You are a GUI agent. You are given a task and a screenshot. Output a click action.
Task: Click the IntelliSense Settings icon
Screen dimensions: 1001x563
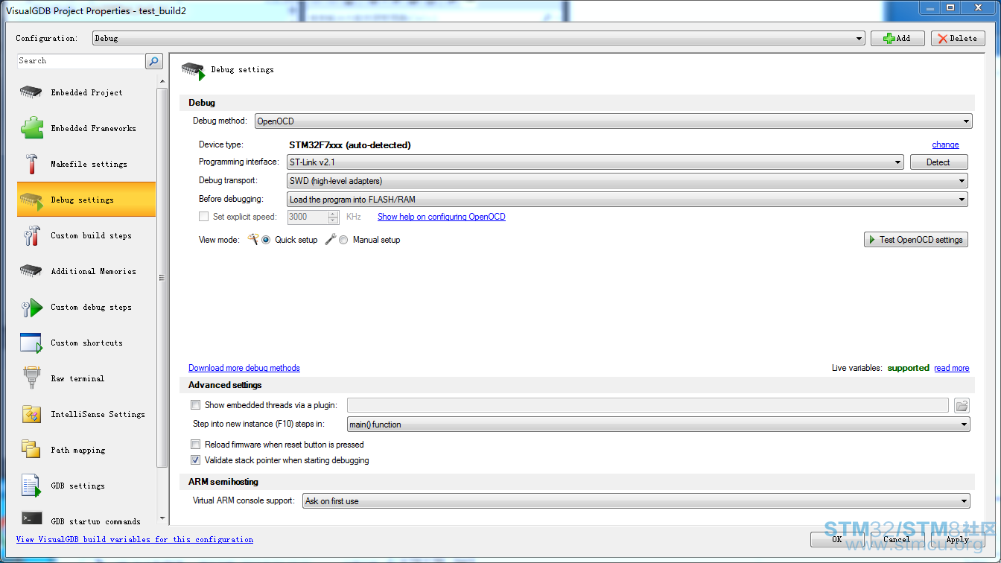[31, 414]
